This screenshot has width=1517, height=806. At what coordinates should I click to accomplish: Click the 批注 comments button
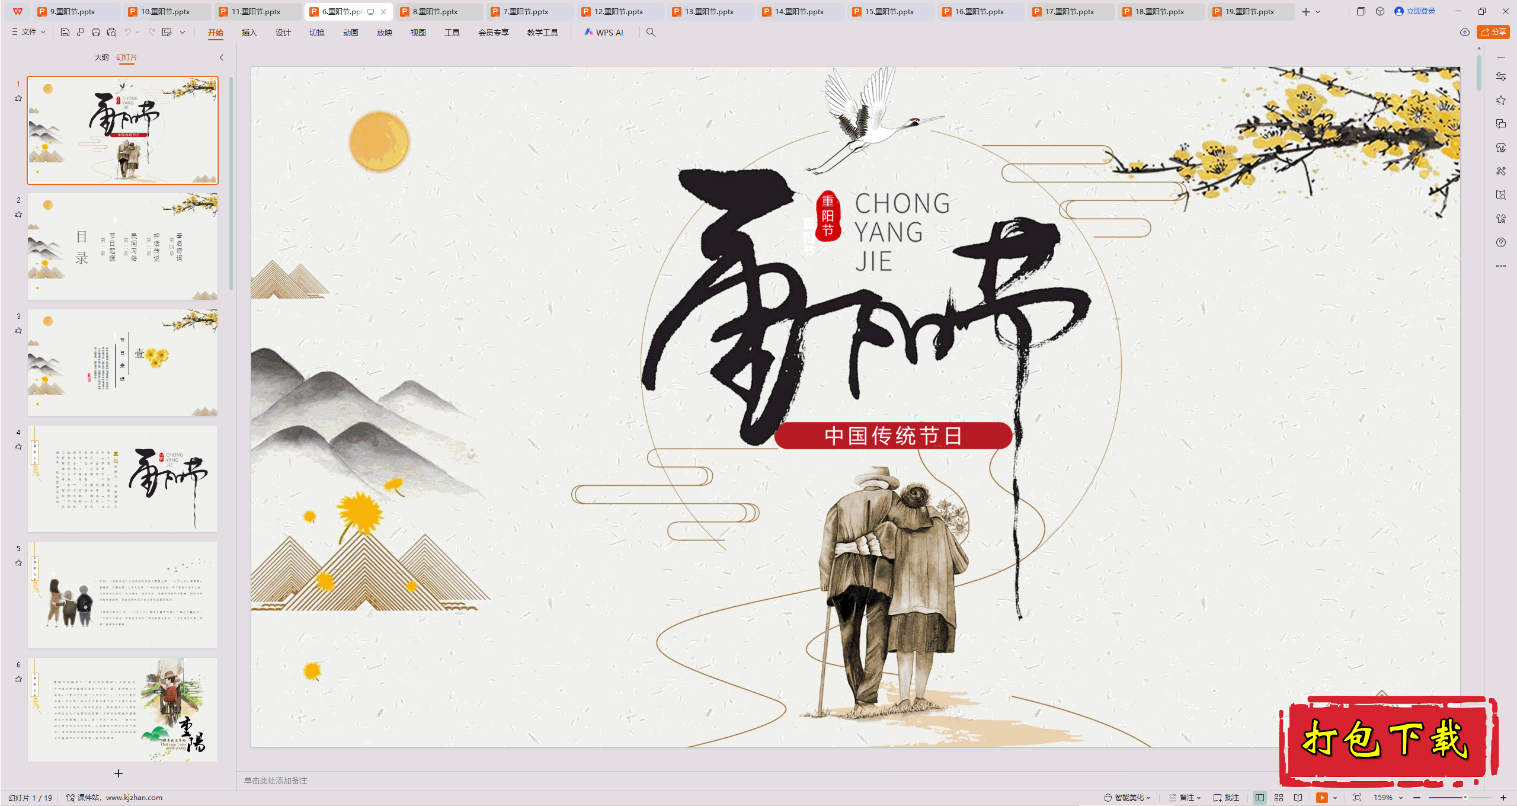coord(1226,798)
